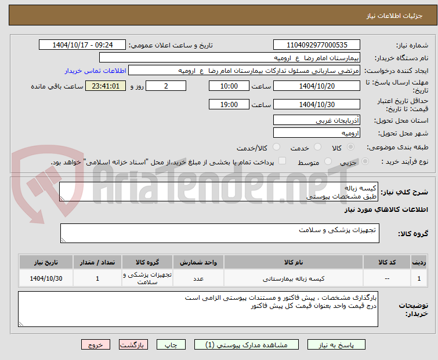Image resolution: width=438 pixels, height=360 pixels.
Task: Select the جزیی purchase type radio
Action: click(365, 161)
